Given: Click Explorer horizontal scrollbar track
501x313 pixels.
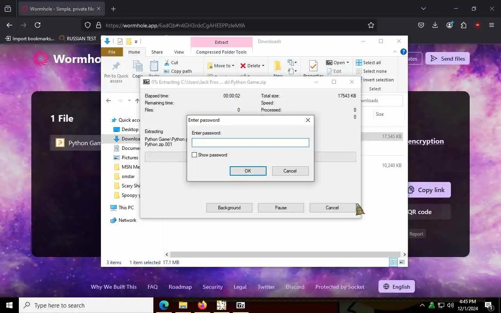Looking at the screenshot, I should pos(285,254).
